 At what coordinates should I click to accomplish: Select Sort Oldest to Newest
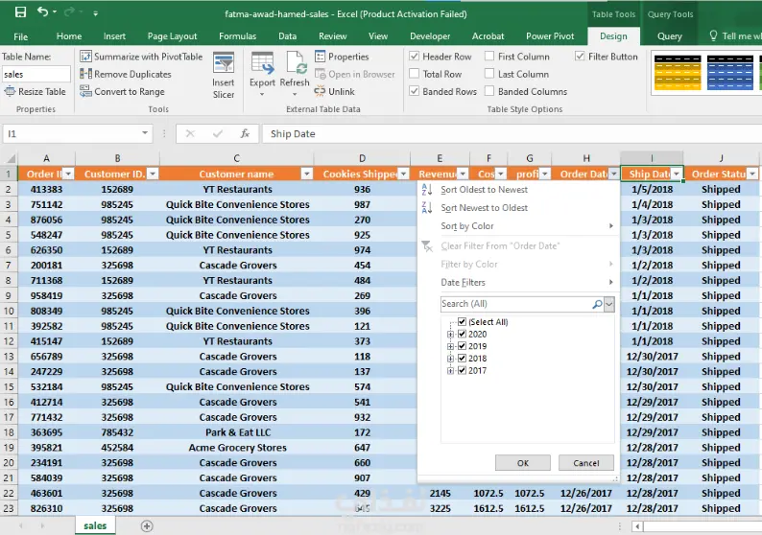(484, 190)
